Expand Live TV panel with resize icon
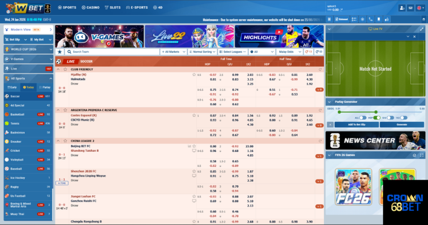428x225 pixels. (x=422, y=29)
